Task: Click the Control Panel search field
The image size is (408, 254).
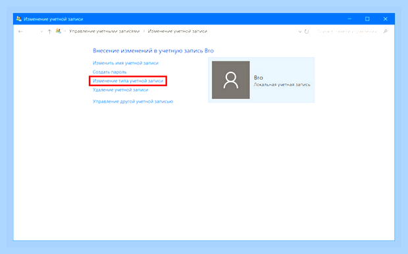Action: 346,32
